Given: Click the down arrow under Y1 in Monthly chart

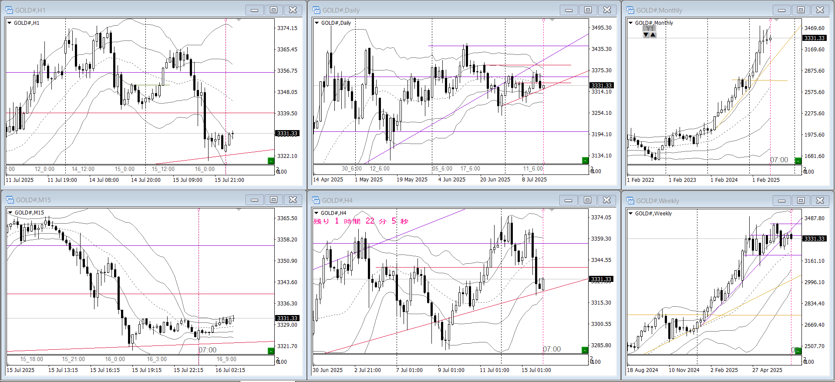Looking at the screenshot, I should click(x=646, y=35).
